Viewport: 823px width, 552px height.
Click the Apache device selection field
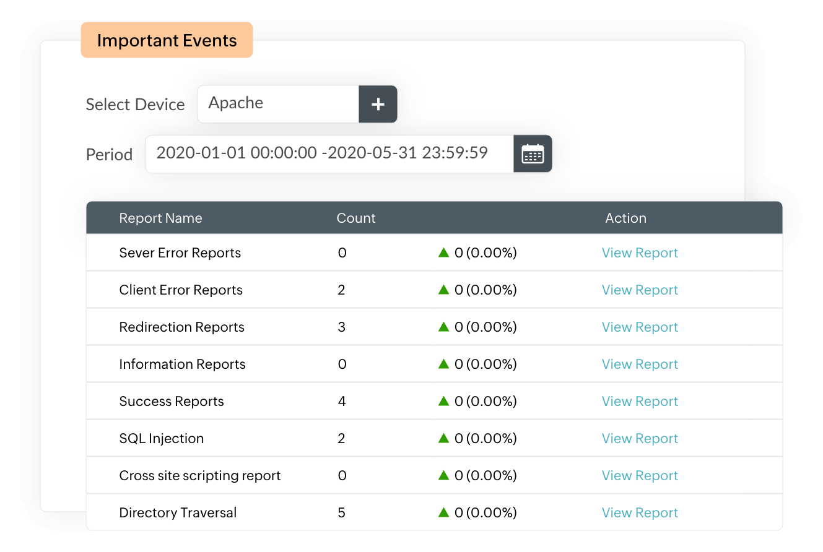pyautogui.click(x=278, y=104)
